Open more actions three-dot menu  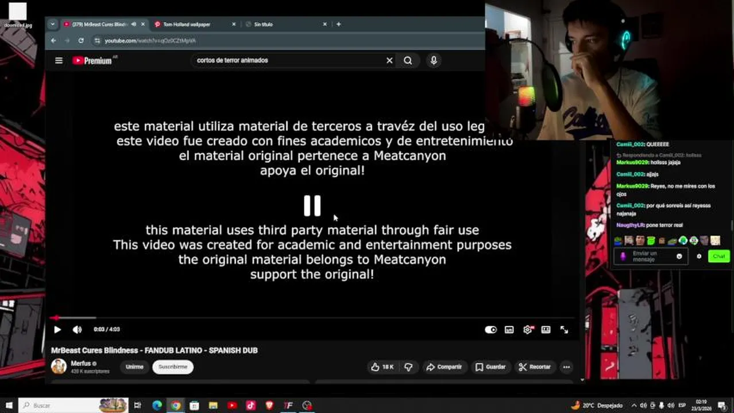566,367
